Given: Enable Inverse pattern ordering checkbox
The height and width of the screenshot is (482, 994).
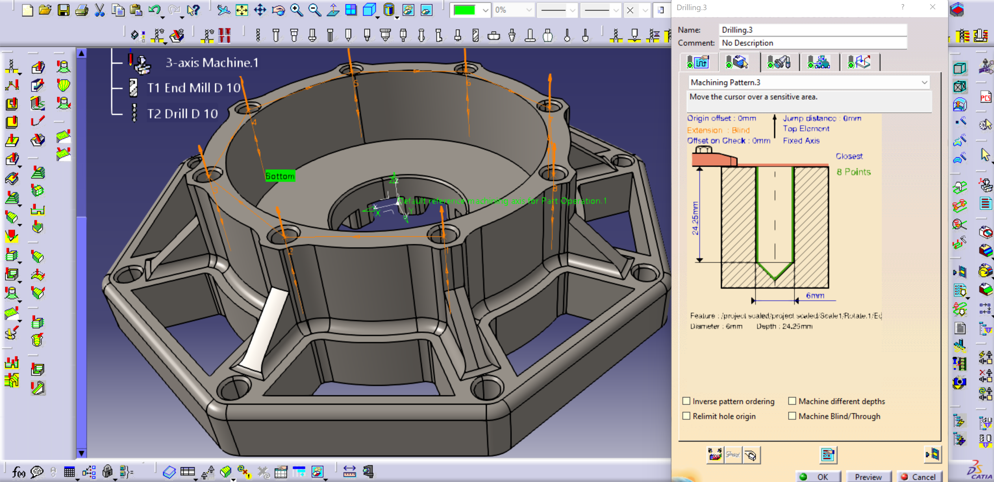Looking at the screenshot, I should (x=686, y=401).
